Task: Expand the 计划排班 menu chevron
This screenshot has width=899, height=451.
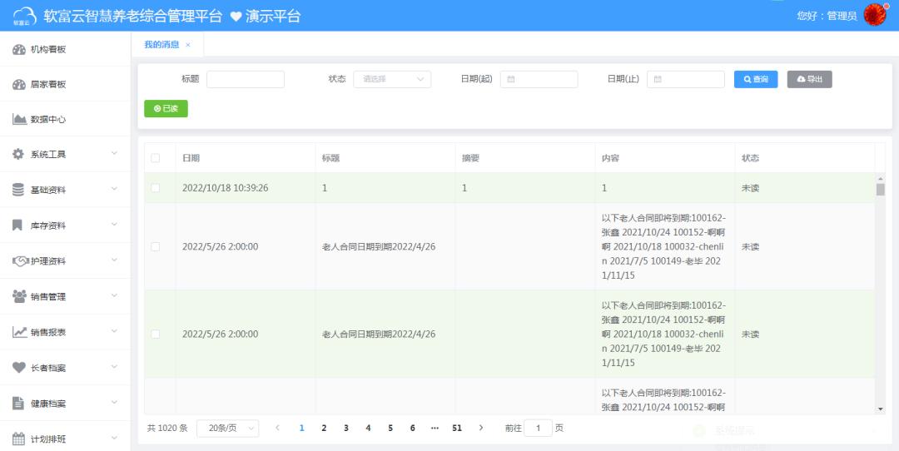Action: pyautogui.click(x=114, y=438)
